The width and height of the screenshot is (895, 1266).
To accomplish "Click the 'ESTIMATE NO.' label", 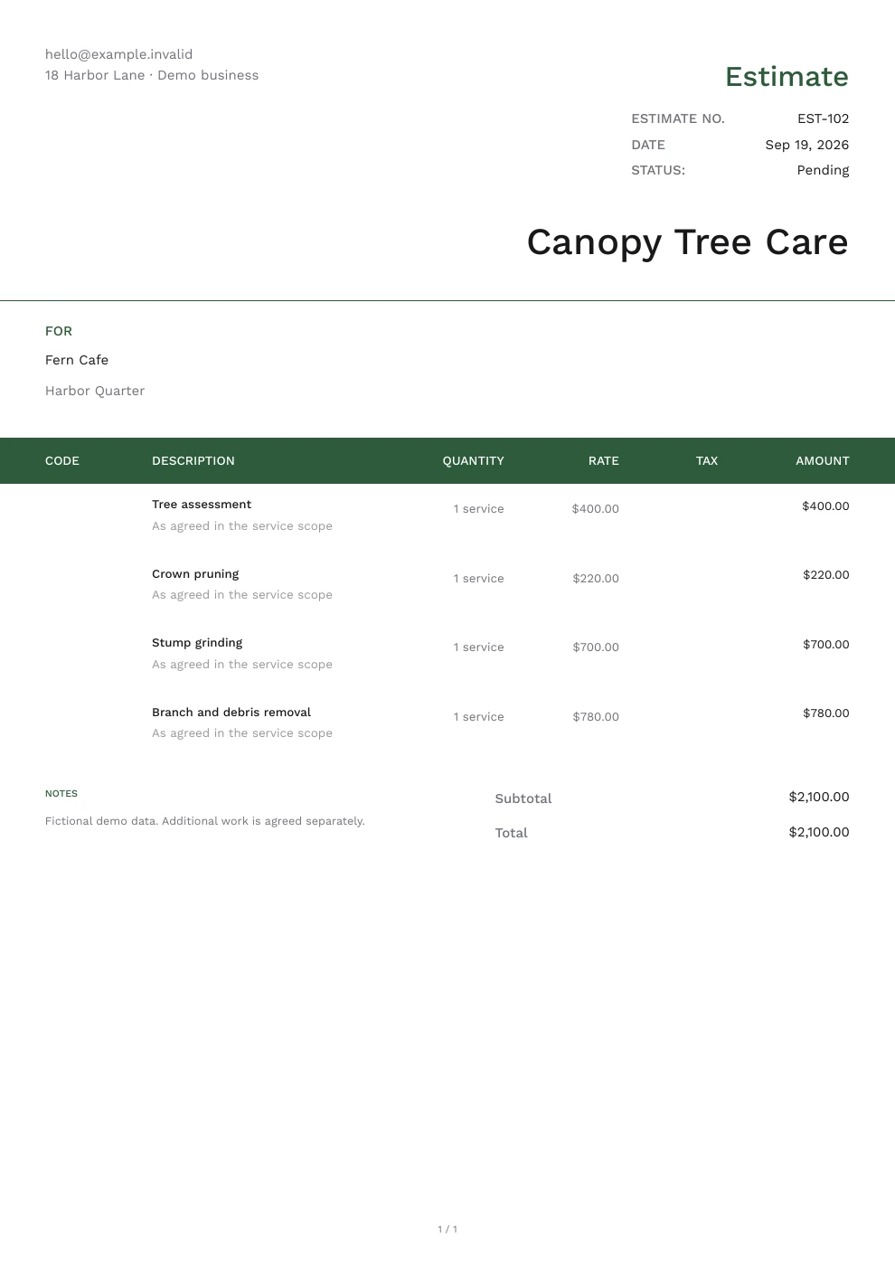I will pos(678,118).
